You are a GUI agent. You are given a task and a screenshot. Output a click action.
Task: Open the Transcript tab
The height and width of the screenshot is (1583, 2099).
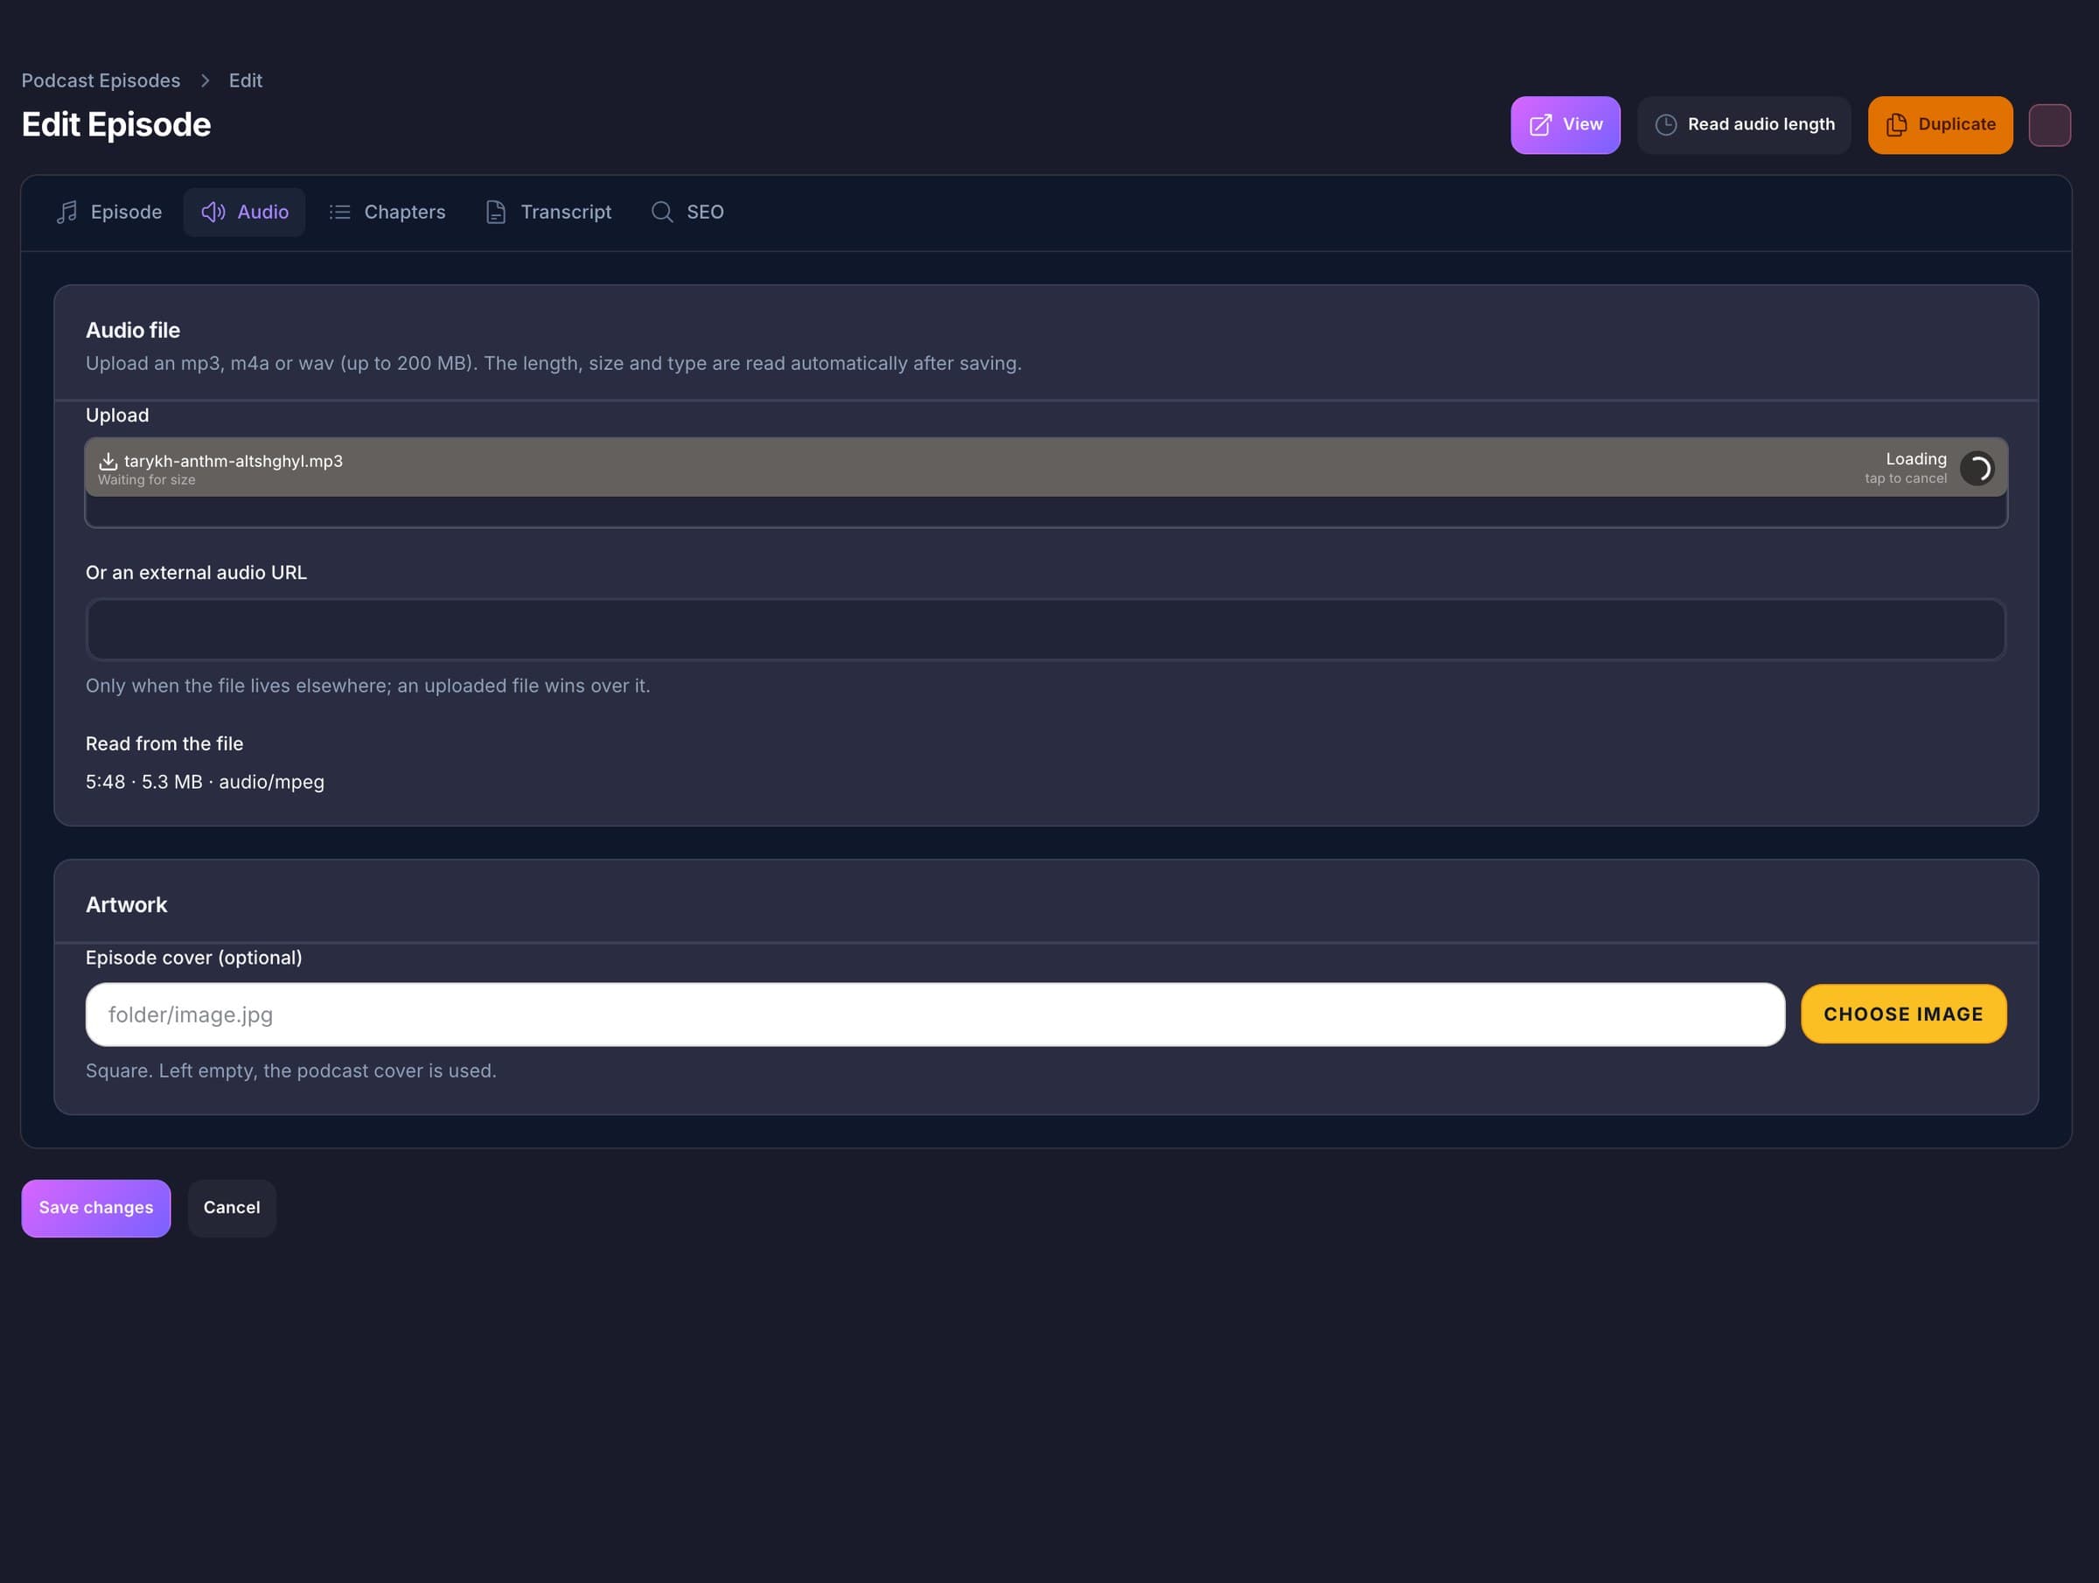point(548,212)
